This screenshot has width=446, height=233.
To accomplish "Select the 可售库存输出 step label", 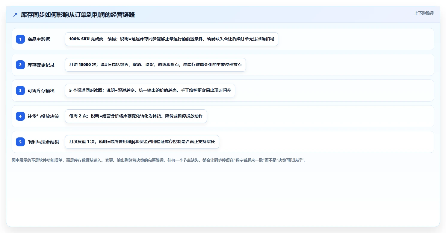I will (41, 91).
